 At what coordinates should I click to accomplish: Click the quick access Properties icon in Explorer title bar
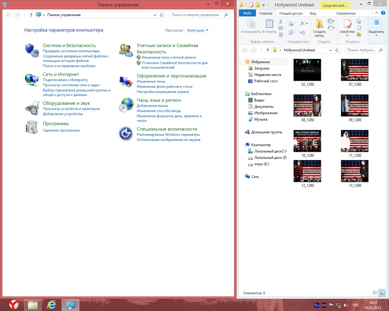[251, 5]
